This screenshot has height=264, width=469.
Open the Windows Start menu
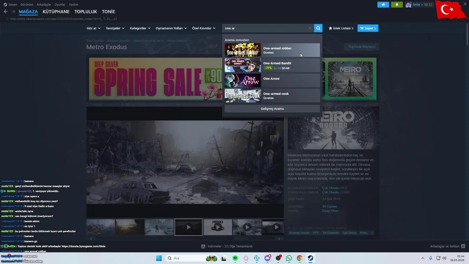pyautogui.click(x=159, y=258)
